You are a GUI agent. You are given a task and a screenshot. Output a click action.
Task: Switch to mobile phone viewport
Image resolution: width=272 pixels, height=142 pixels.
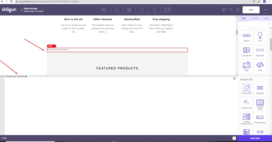(x=154, y=10)
